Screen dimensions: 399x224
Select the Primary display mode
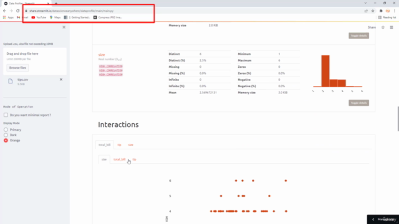click(x=6, y=130)
